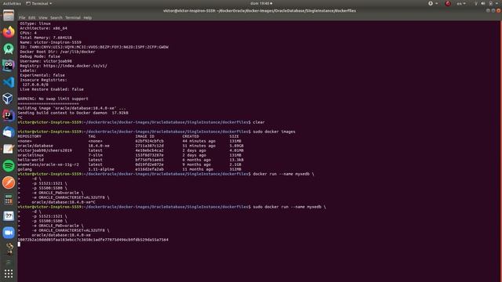Click the REPOSITORY column header
The image size is (502, 282).
click(x=30, y=136)
